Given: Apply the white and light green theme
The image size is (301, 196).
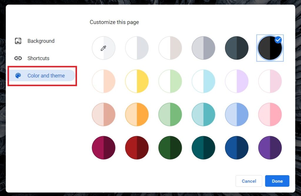Looking at the screenshot, I should click(170, 81).
